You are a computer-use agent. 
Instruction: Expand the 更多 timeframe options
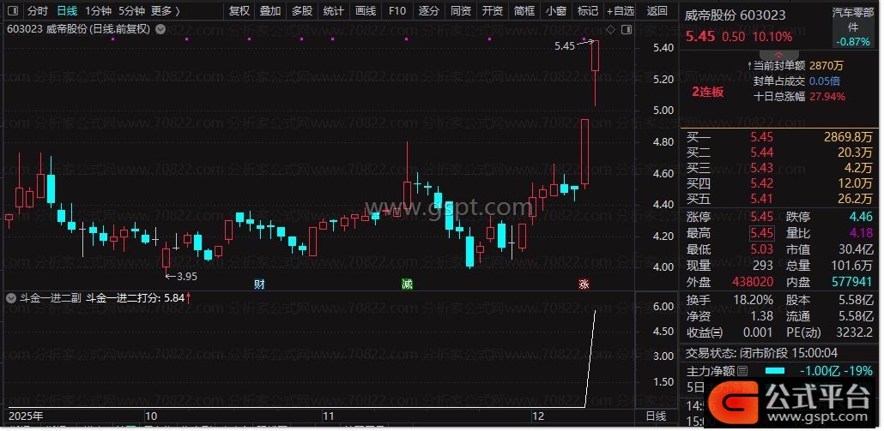coord(165,11)
